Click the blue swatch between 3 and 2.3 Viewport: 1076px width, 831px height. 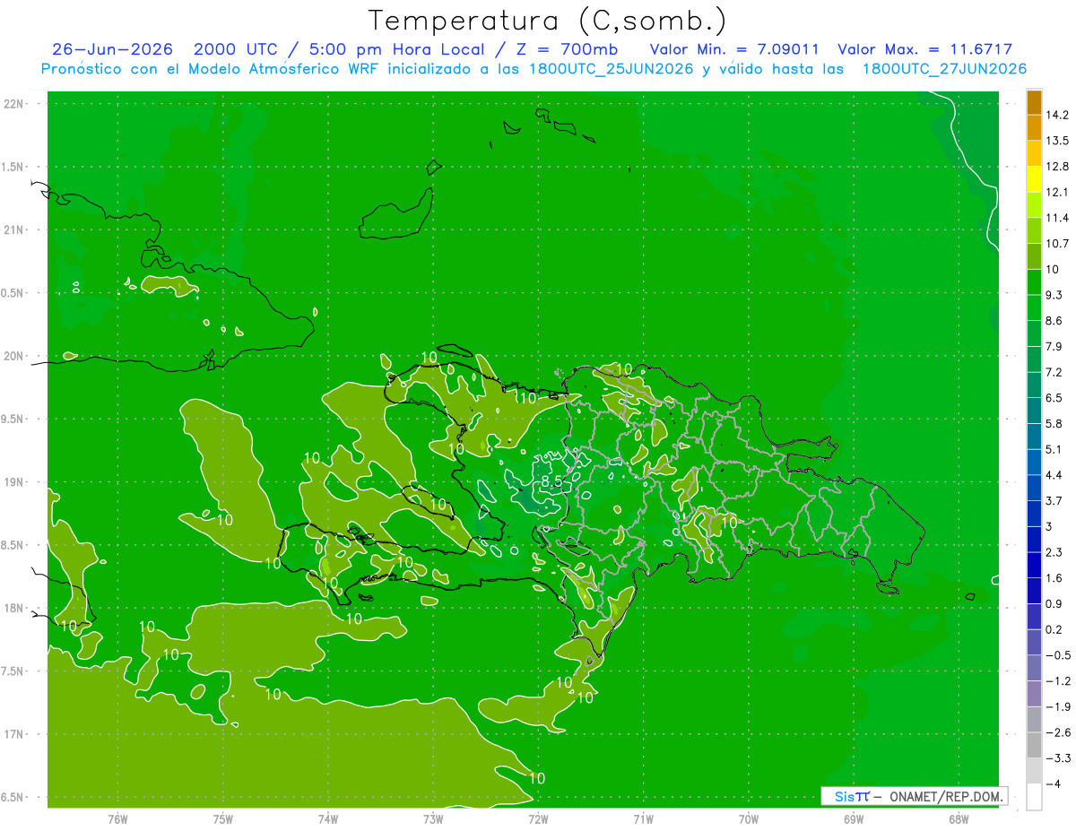(x=1034, y=540)
